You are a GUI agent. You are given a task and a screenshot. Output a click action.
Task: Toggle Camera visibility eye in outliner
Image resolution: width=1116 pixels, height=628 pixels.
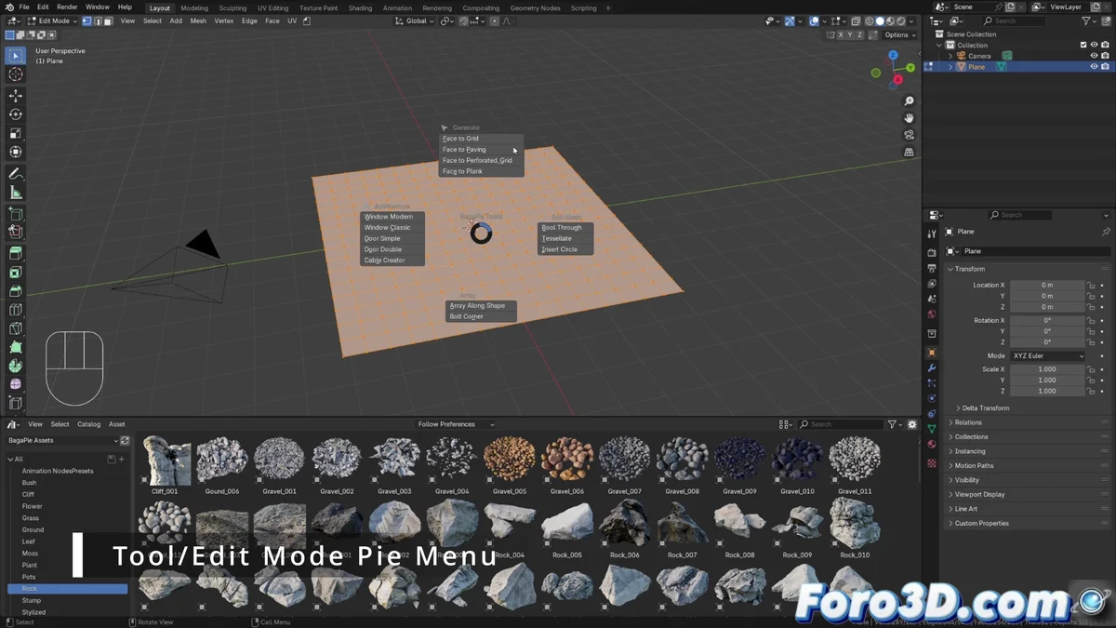point(1094,56)
